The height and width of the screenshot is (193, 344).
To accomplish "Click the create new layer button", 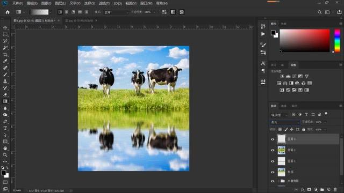I will (328, 189).
